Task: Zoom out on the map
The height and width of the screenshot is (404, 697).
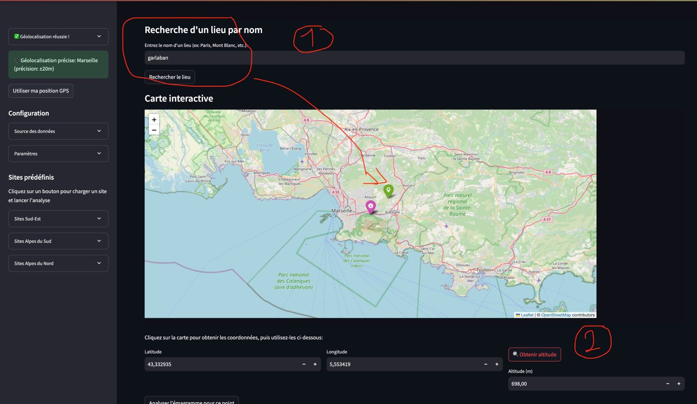Action: coord(154,130)
